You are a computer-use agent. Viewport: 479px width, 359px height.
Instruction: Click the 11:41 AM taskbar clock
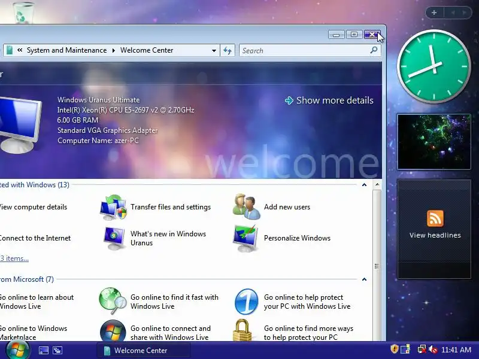click(456, 349)
